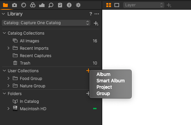This screenshot has height=125, width=191.
Task: Expand the Recent Imports folder
Action: pyautogui.click(x=8, y=48)
